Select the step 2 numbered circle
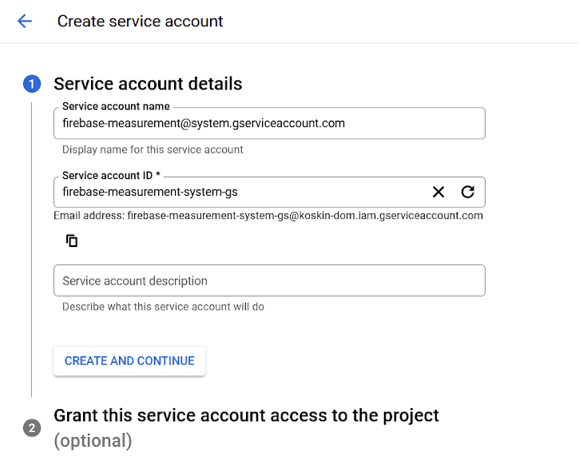Image resolution: width=579 pixels, height=457 pixels. tap(32, 427)
